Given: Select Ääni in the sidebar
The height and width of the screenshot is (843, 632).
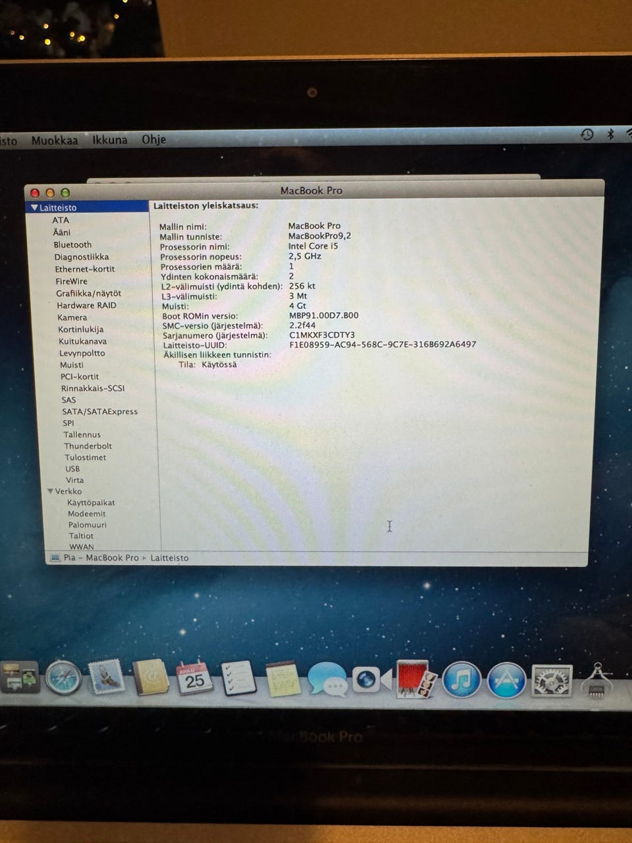Looking at the screenshot, I should pos(62,232).
